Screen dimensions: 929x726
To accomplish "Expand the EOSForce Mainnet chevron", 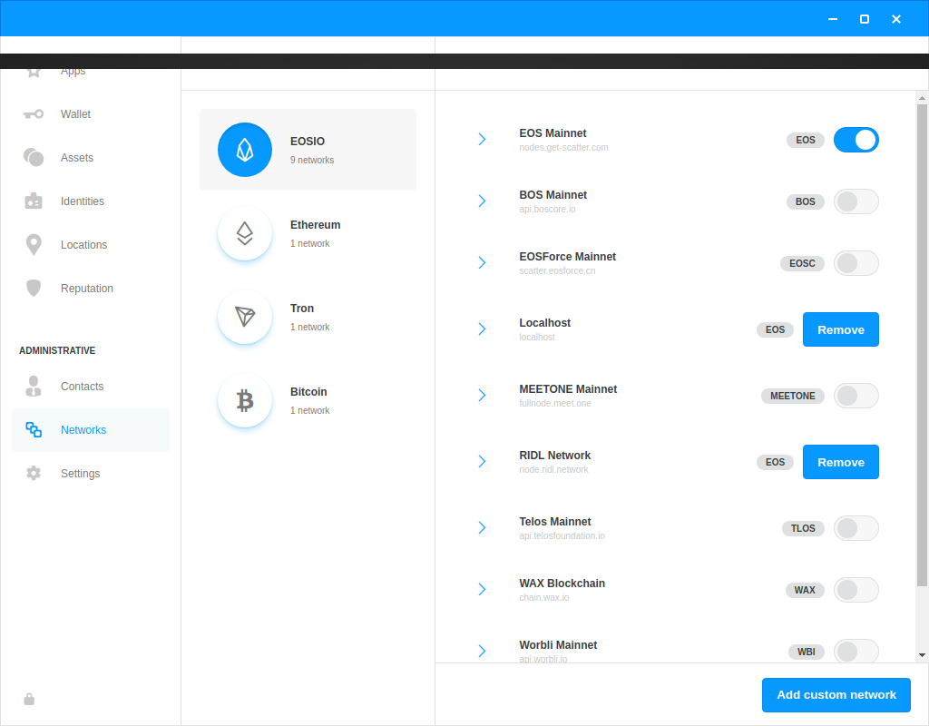I will pos(483,262).
